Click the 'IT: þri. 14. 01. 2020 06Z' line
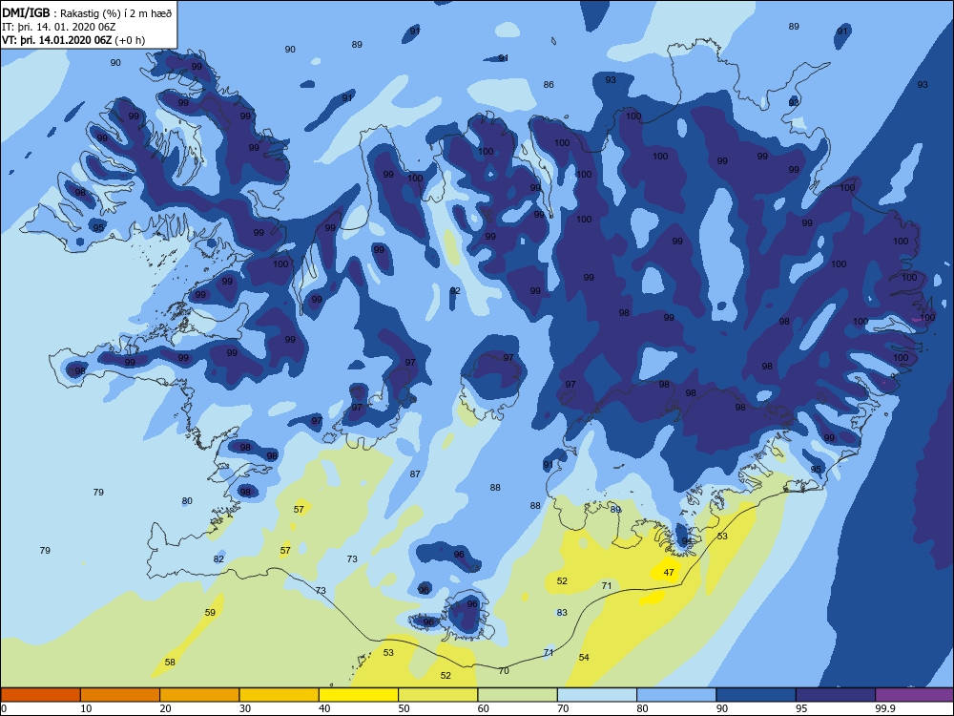 [x=59, y=27]
